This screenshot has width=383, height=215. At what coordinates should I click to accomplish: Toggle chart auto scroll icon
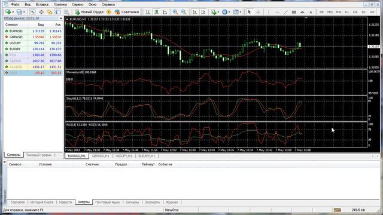click(x=194, y=12)
